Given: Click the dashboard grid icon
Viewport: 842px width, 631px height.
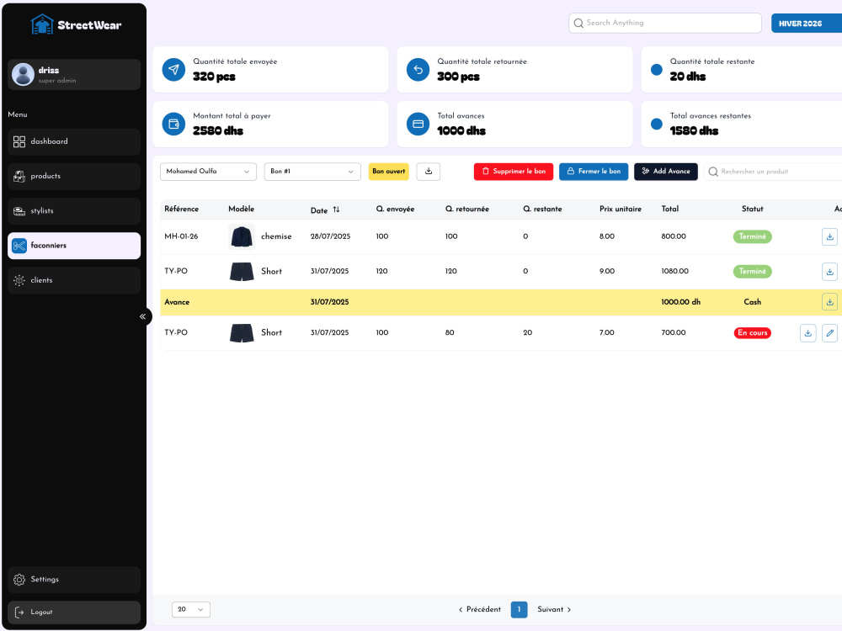Looking at the screenshot, I should (x=19, y=141).
